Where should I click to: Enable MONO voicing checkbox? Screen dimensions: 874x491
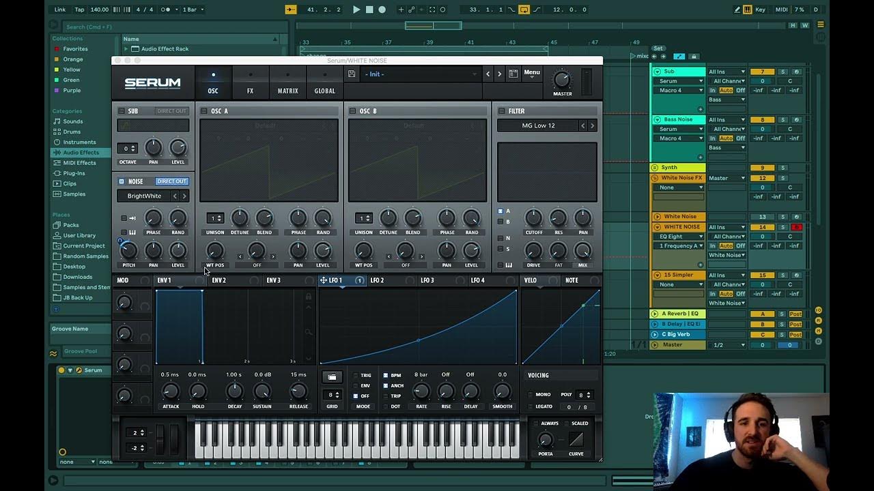pos(531,394)
